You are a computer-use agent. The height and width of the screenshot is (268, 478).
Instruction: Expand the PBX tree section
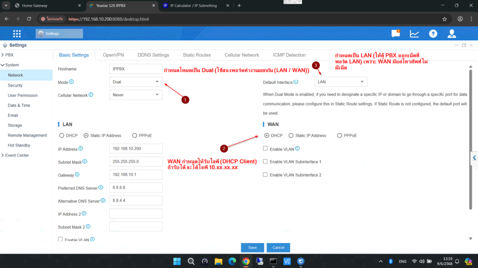click(3, 55)
